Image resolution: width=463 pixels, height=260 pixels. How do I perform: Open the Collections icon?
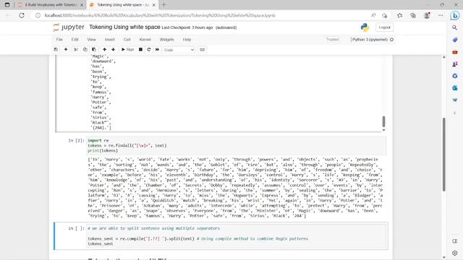point(413,15)
